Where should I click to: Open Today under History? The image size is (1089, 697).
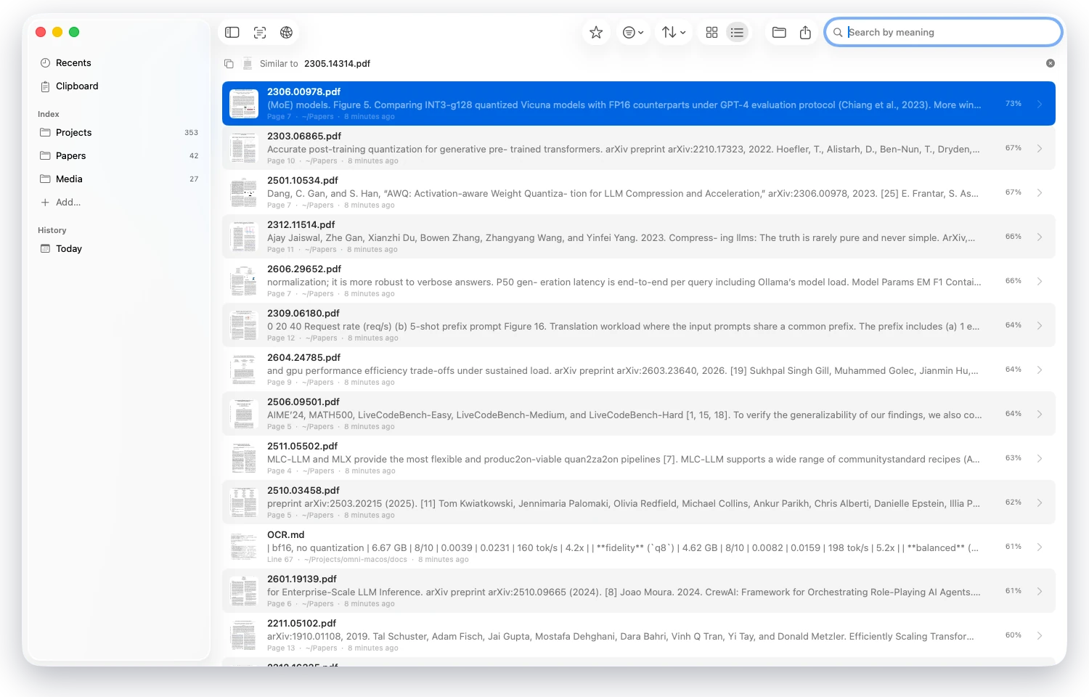tap(118, 248)
